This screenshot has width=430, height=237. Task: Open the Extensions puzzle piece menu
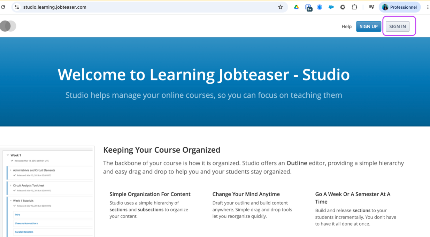point(354,7)
